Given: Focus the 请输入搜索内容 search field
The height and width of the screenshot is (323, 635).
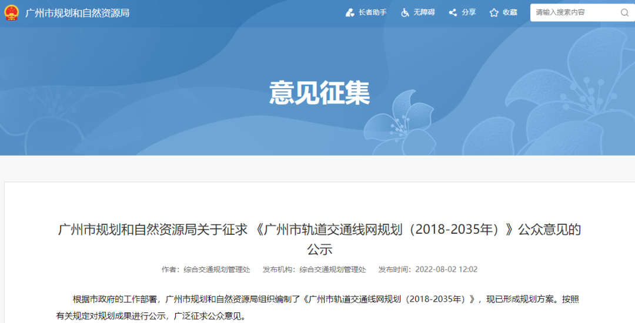Looking at the screenshot, I should coord(573,12).
